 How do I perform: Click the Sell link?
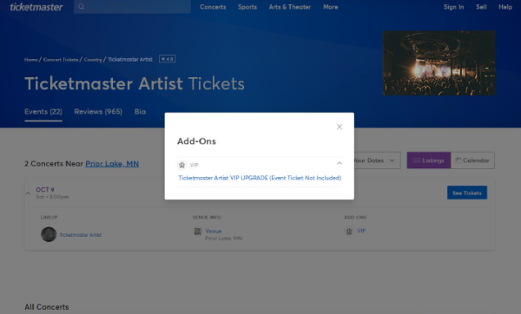pos(481,7)
